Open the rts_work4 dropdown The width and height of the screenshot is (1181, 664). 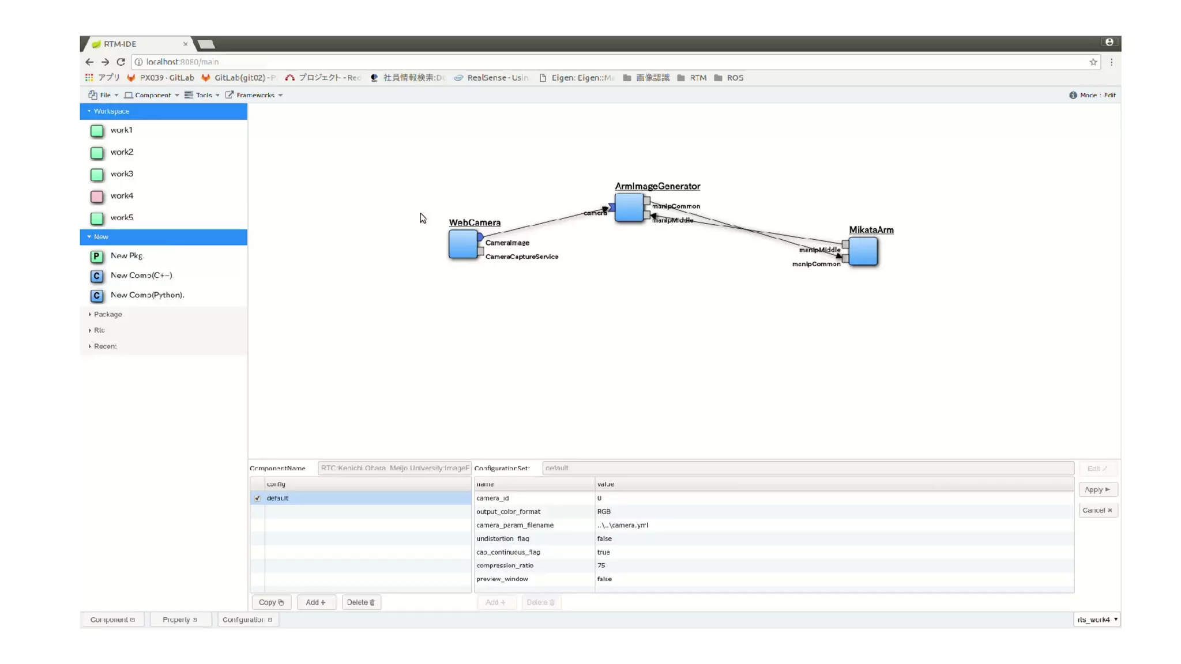pyautogui.click(x=1097, y=620)
